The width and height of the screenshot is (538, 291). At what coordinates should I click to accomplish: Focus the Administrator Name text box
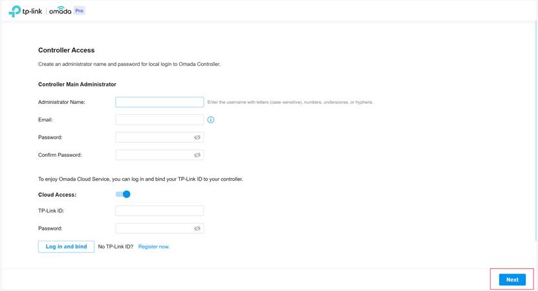[x=159, y=102]
